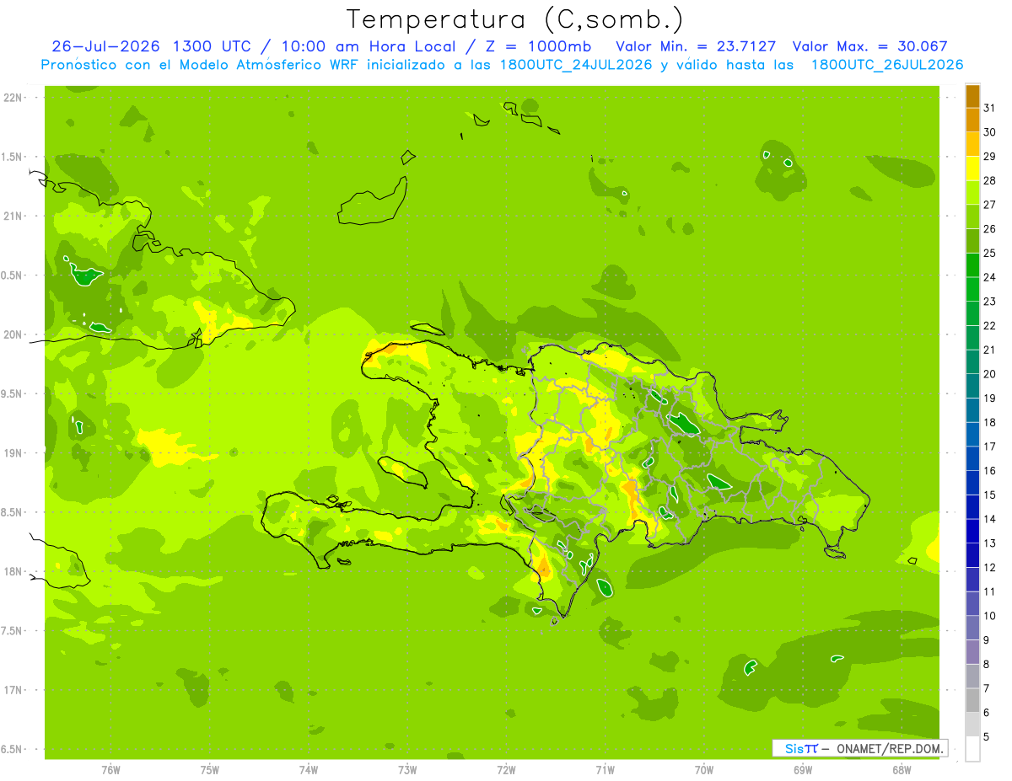Click the colorbar label '10'

(x=989, y=616)
